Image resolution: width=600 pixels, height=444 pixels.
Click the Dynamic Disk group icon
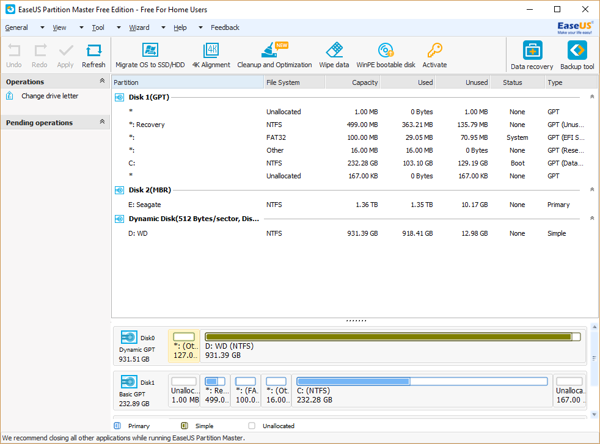click(x=119, y=219)
